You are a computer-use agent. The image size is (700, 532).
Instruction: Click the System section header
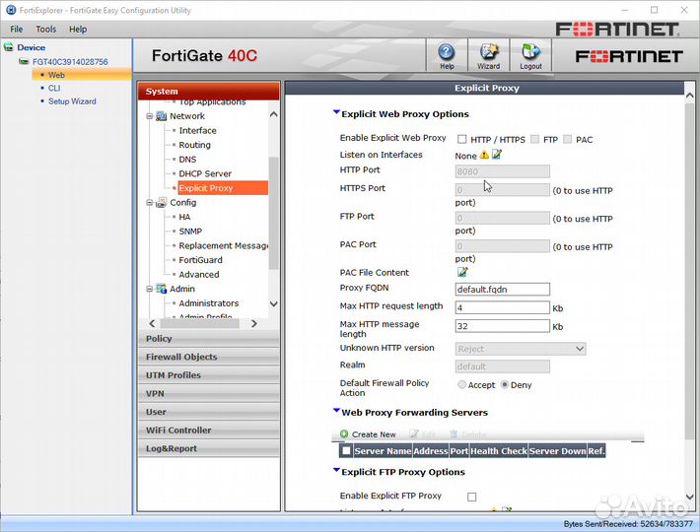coord(208,91)
